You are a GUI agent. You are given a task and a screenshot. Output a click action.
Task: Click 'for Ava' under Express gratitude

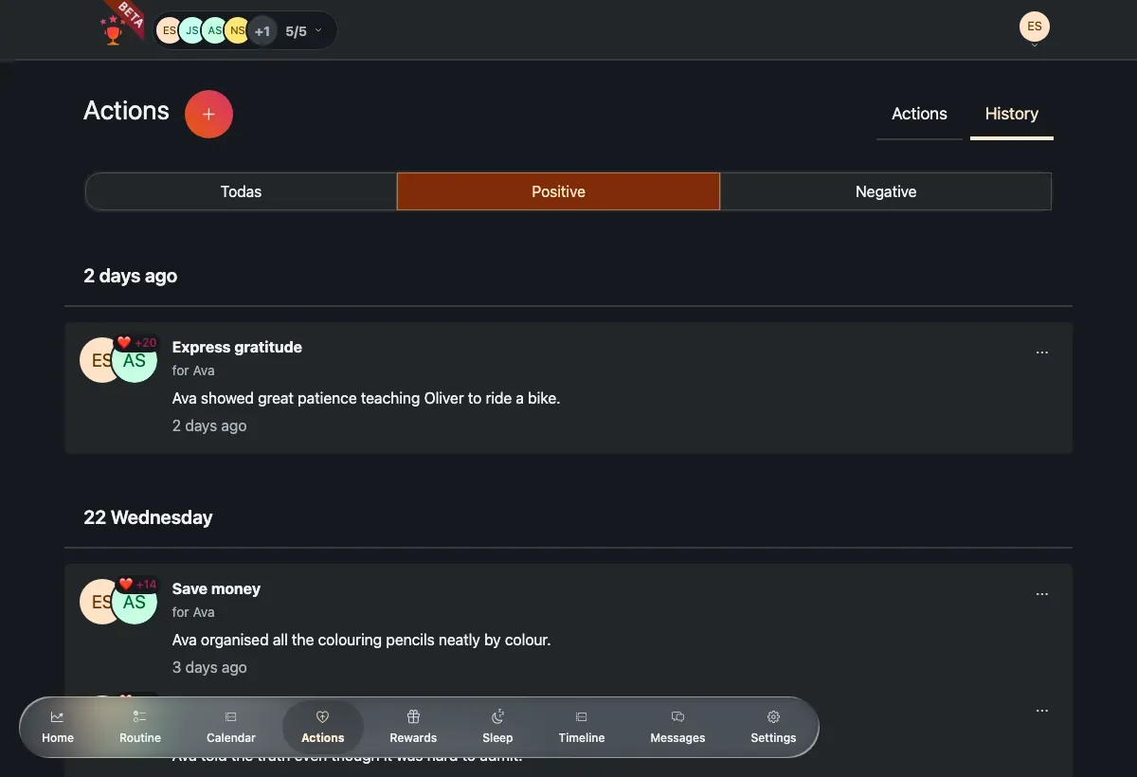pos(193,370)
